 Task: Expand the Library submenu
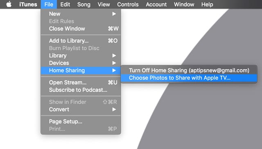coord(81,56)
